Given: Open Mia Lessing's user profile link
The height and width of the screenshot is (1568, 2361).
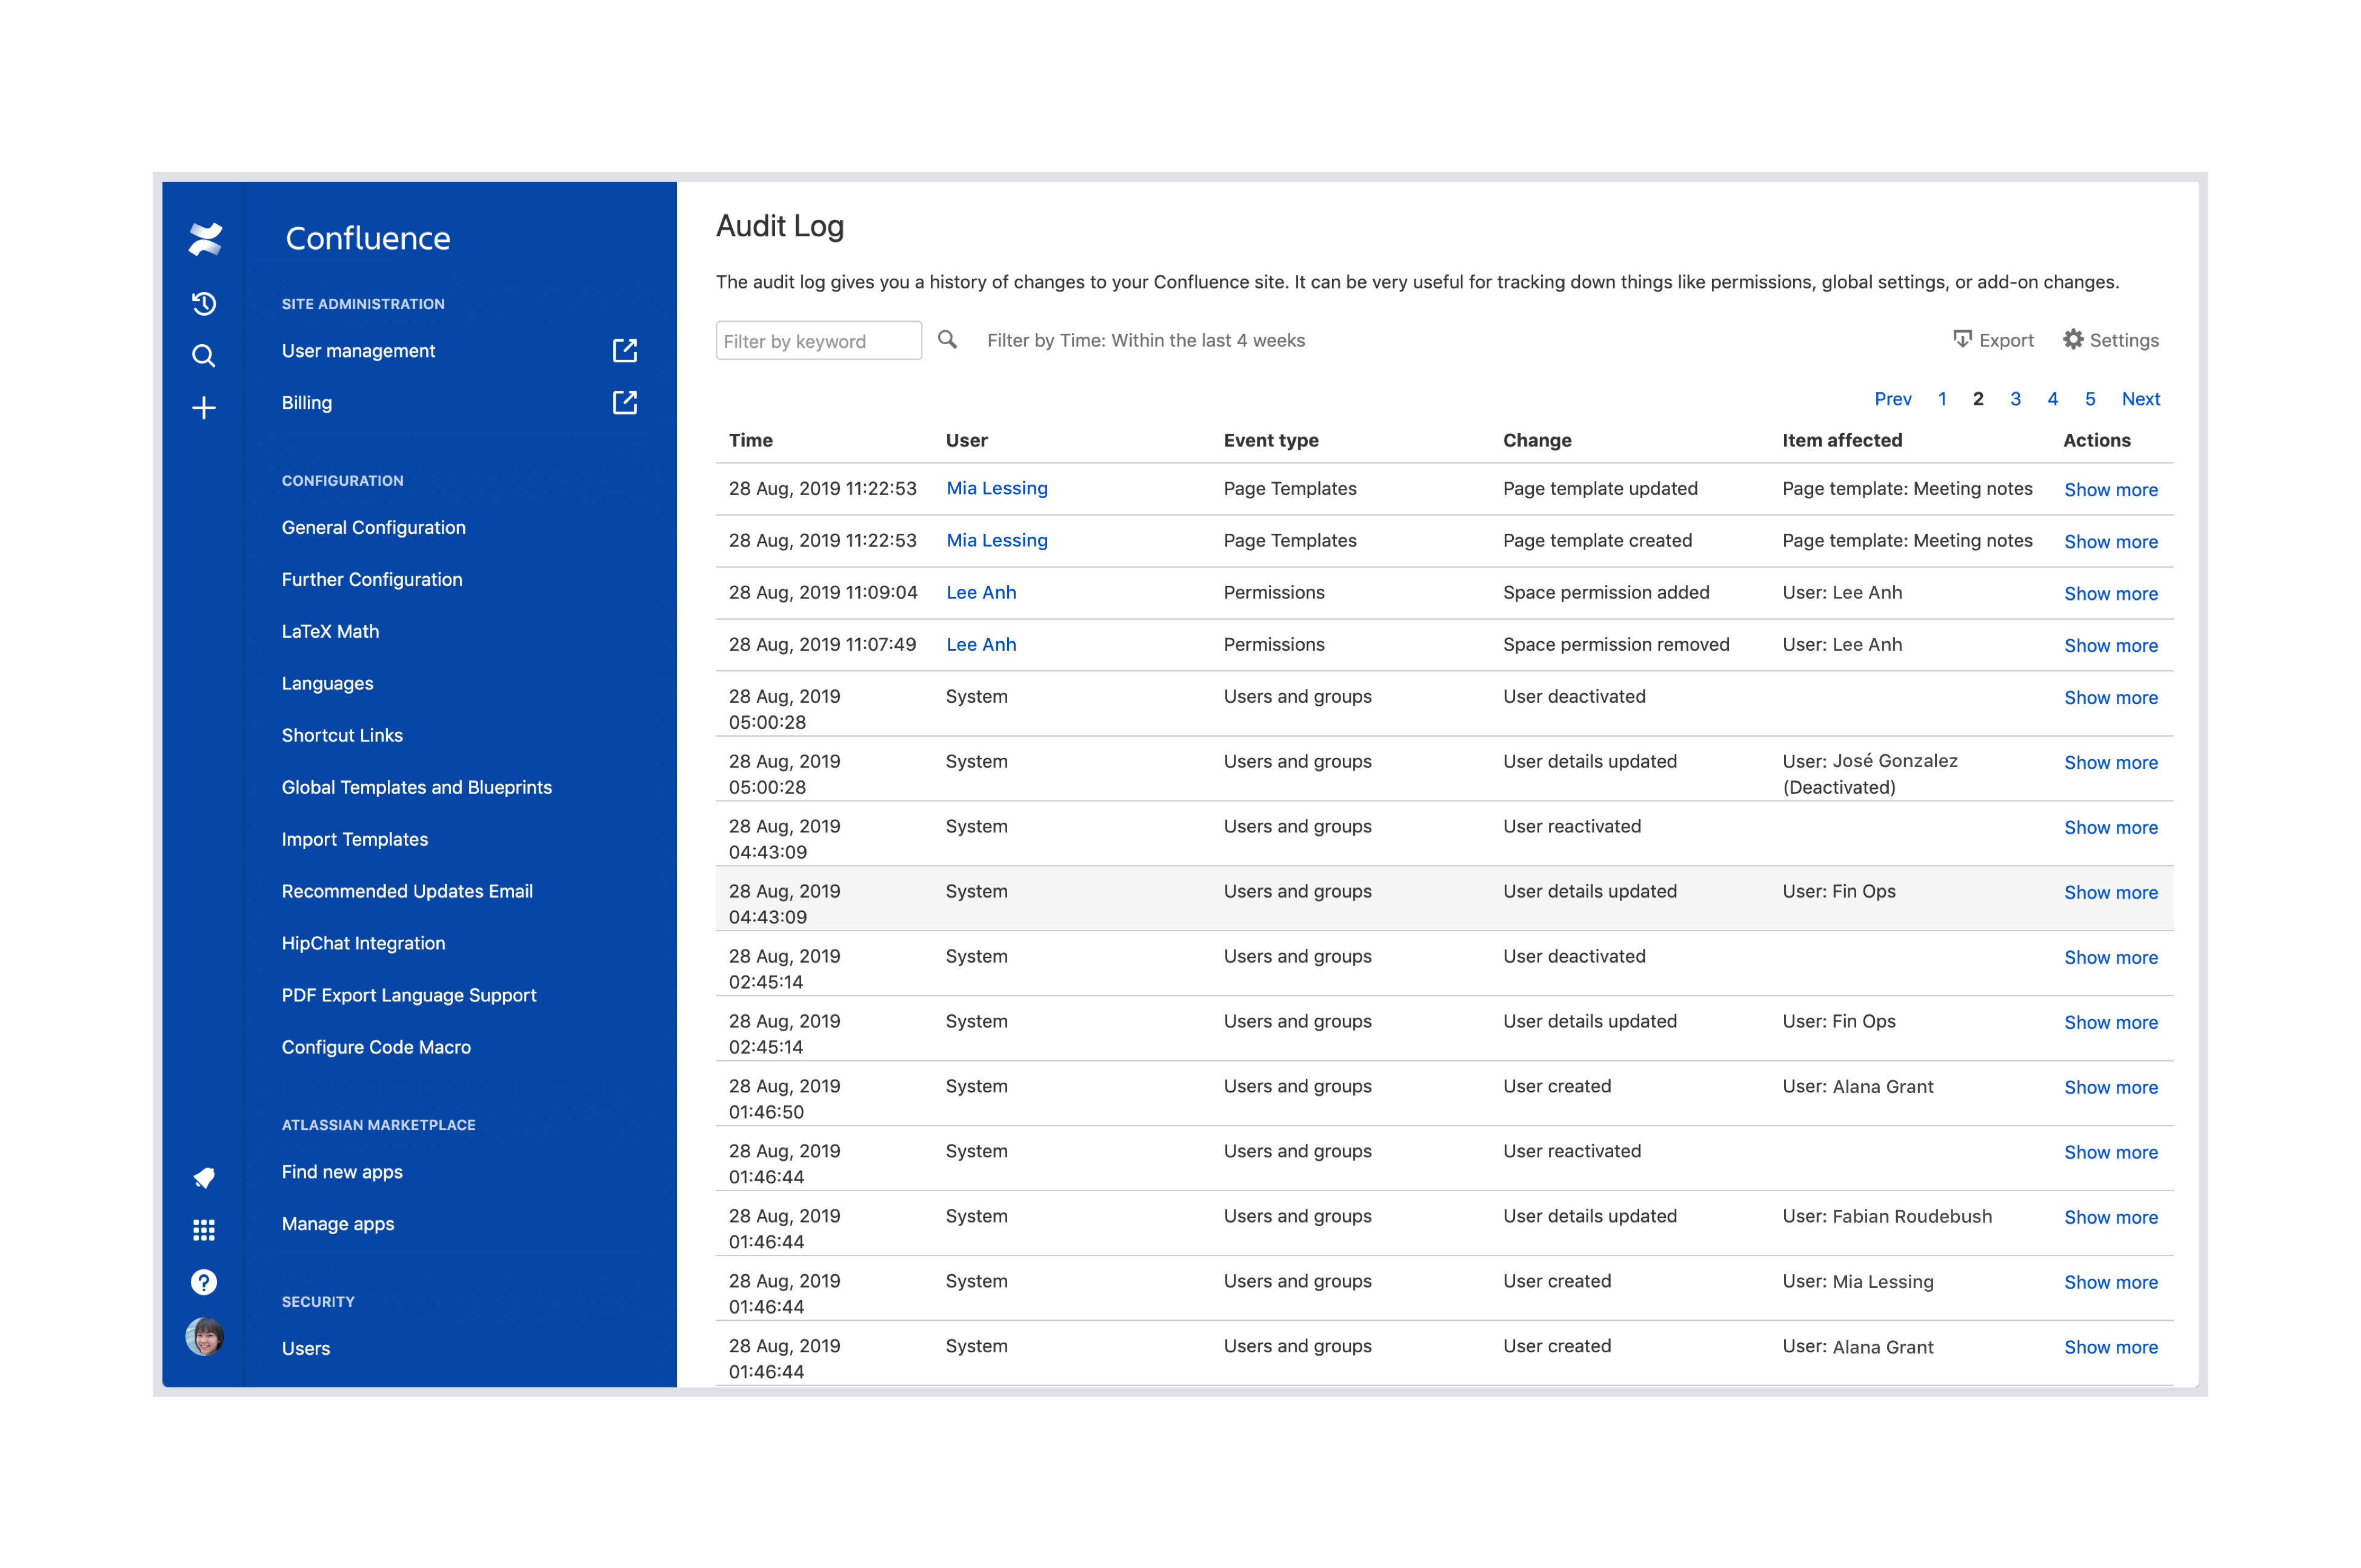Looking at the screenshot, I should tap(996, 488).
